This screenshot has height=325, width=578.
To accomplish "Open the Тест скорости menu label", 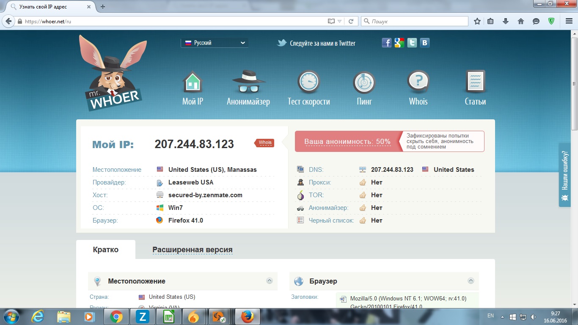I will coord(308,102).
